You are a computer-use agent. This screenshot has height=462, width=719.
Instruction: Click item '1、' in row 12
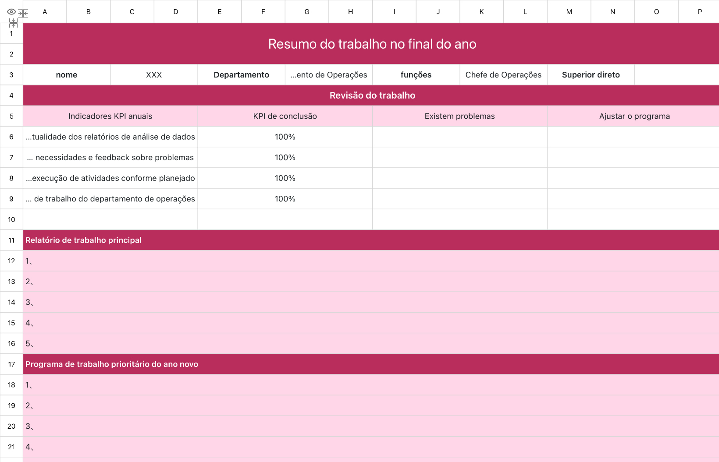[x=371, y=261]
